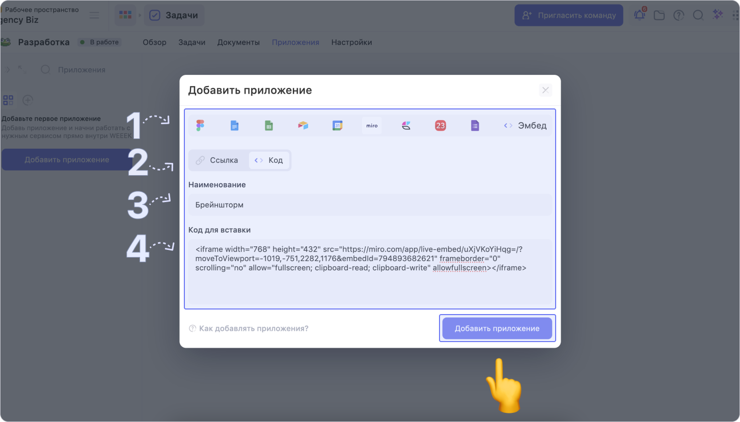The height and width of the screenshot is (422, 740).
Task: Switch to the Код code mode
Action: 269,160
